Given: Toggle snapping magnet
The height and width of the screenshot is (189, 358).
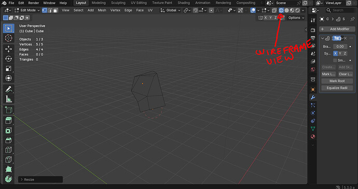Looking at the screenshot, I should pyautogui.click(x=195, y=10).
